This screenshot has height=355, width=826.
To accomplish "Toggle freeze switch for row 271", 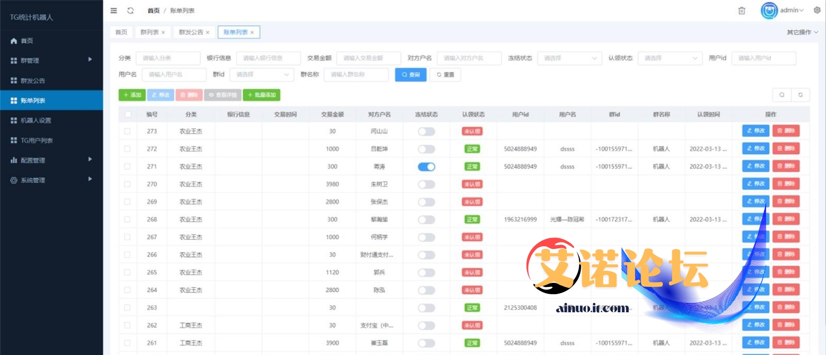I will (x=426, y=166).
